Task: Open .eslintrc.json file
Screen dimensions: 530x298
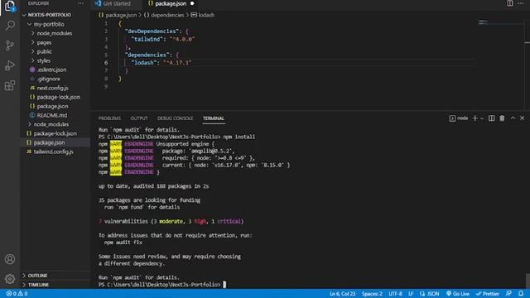Action: [51, 70]
